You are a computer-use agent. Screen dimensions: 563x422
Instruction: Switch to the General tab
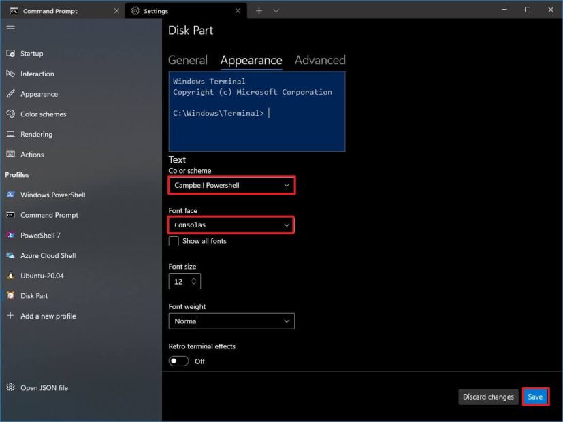[188, 60]
